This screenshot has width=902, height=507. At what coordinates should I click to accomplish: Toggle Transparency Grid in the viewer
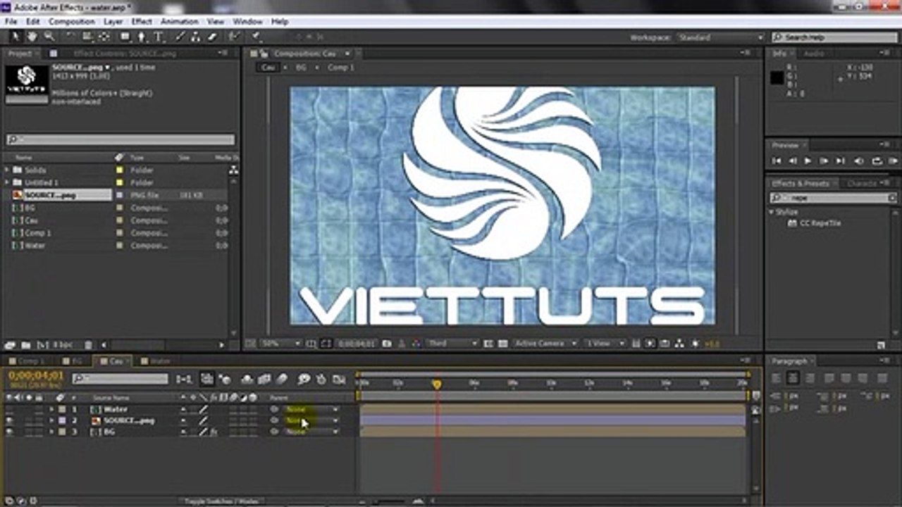pyautogui.click(x=502, y=344)
